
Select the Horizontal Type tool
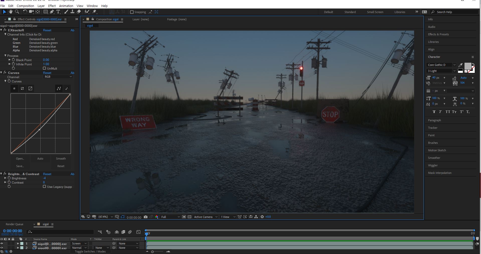(58, 12)
